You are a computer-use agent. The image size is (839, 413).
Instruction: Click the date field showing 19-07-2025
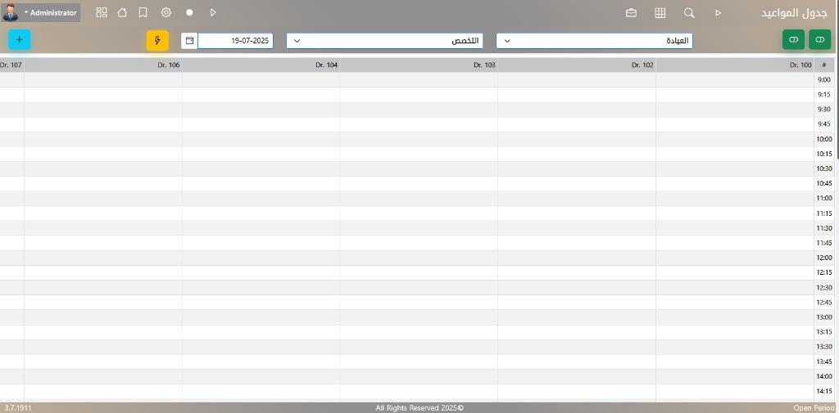point(235,41)
